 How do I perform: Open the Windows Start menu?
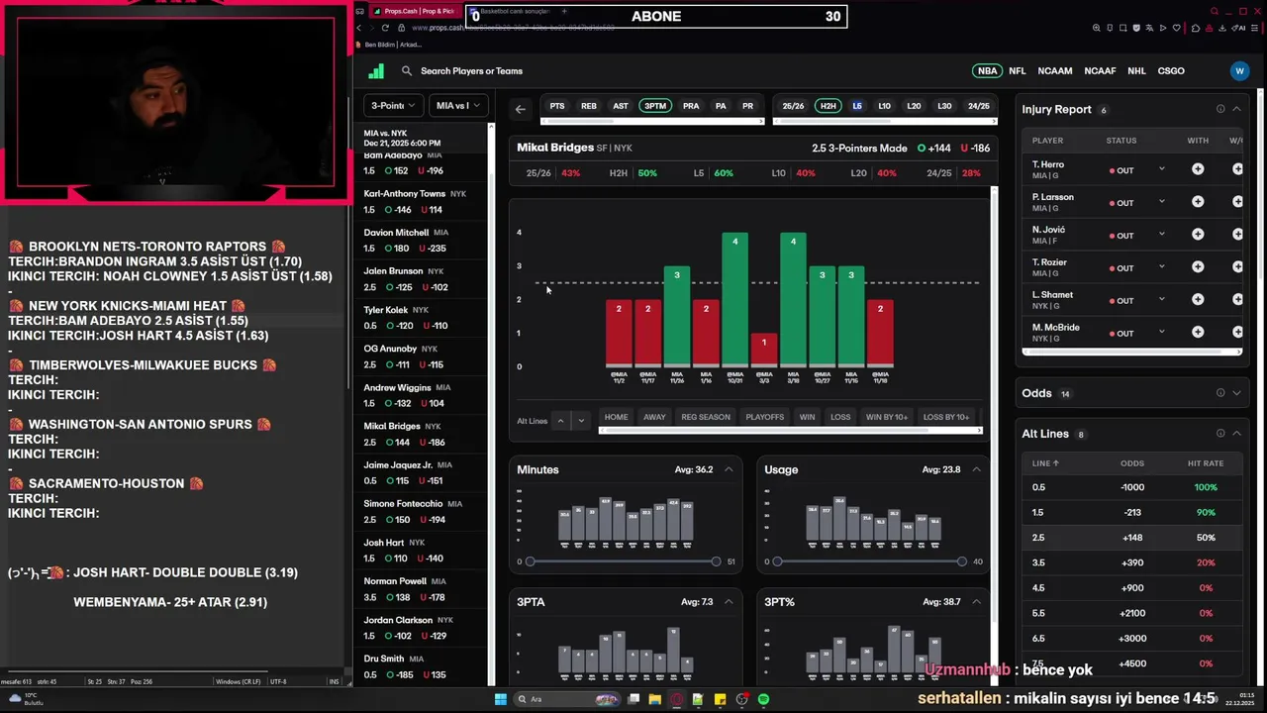501,699
